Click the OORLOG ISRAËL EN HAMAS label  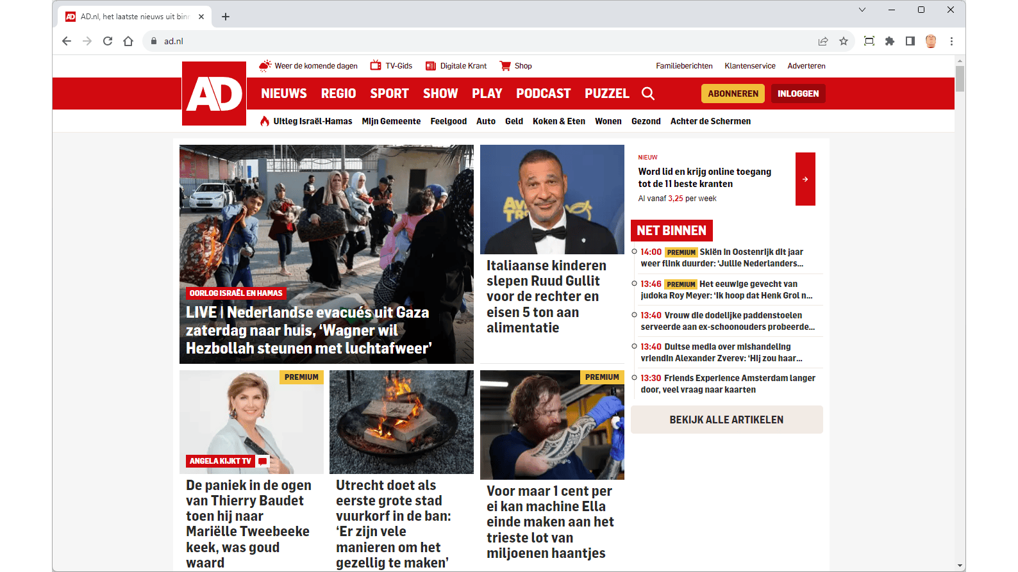click(236, 293)
